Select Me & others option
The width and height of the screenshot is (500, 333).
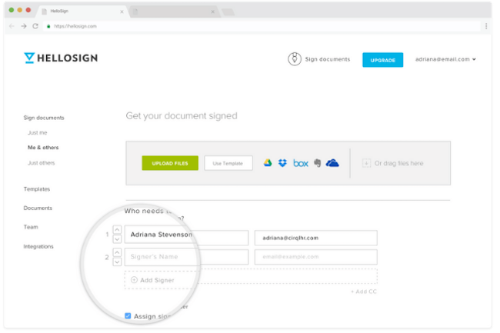coord(43,148)
